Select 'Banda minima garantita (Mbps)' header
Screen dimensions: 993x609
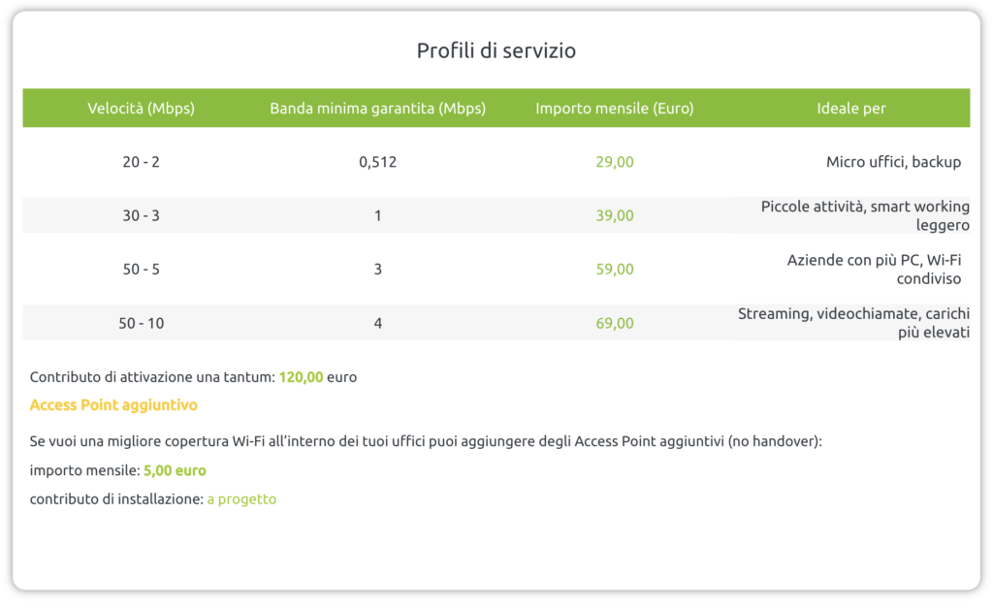[377, 109]
